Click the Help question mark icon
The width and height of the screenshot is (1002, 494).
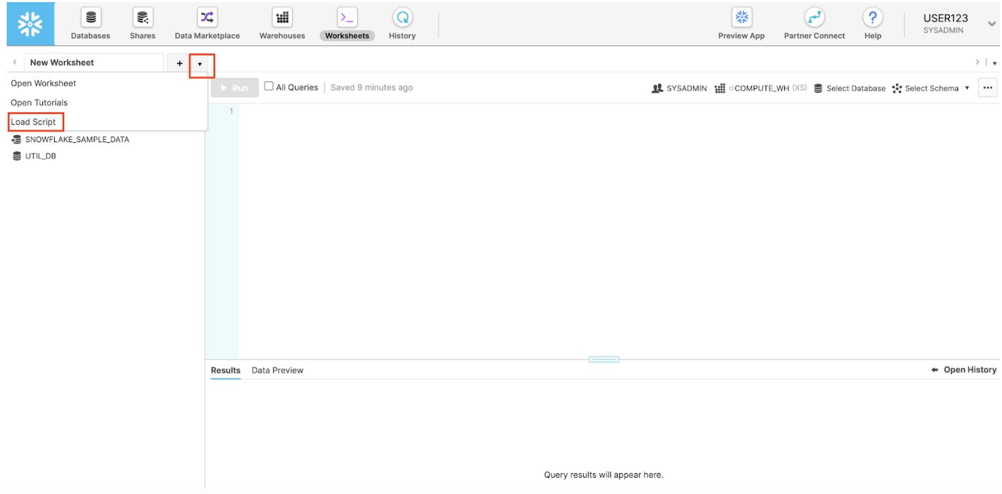pos(873,18)
